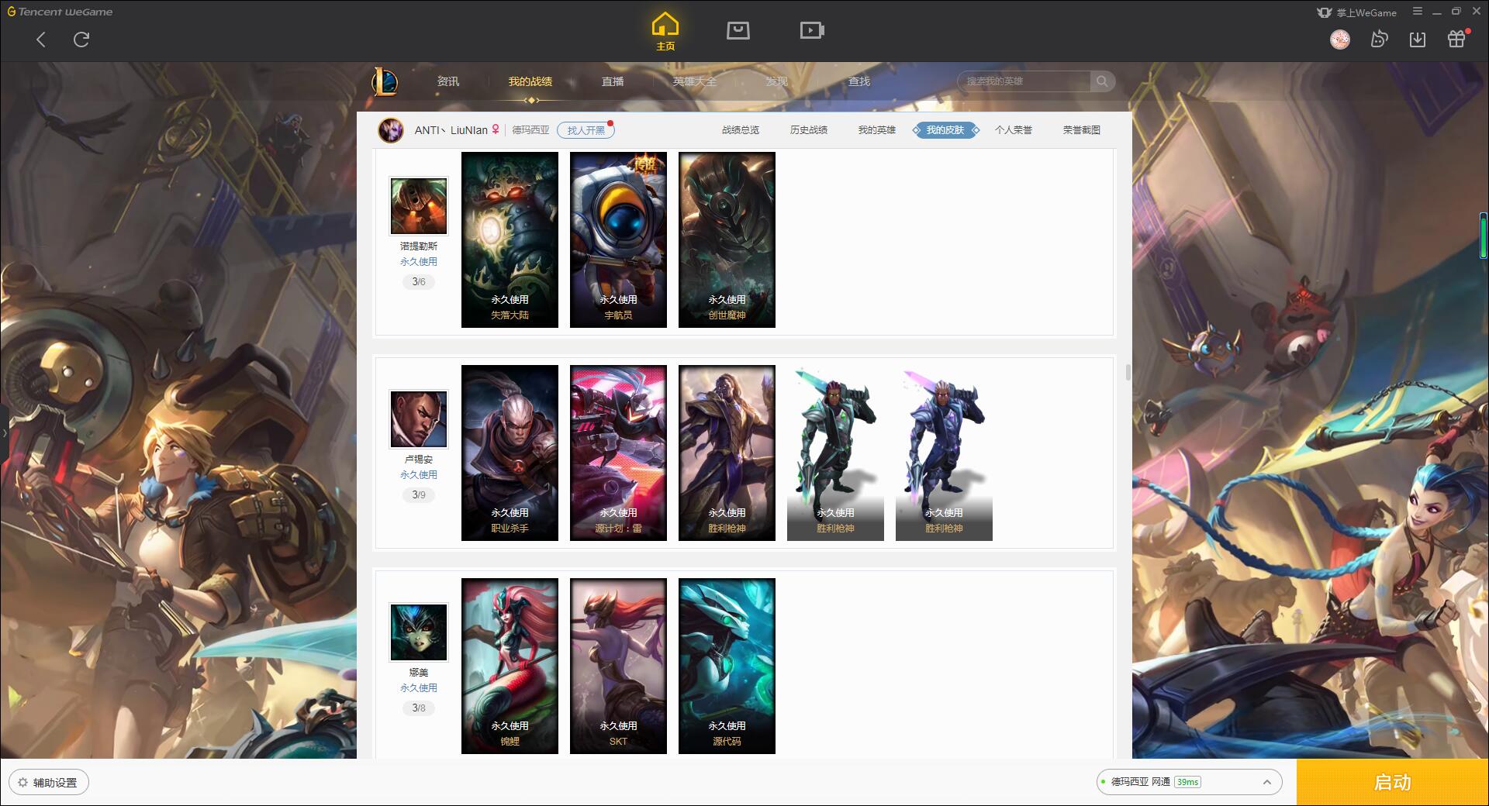Open the 锦鲤 skin card
1489x806 pixels.
coord(510,666)
